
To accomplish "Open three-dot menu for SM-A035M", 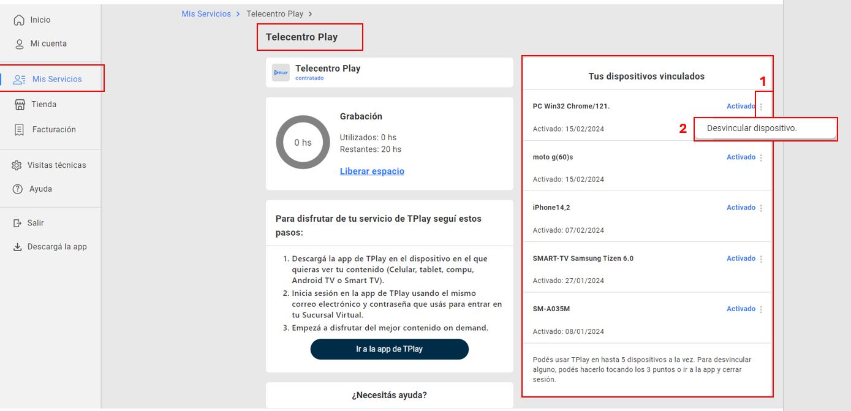I will [x=761, y=309].
